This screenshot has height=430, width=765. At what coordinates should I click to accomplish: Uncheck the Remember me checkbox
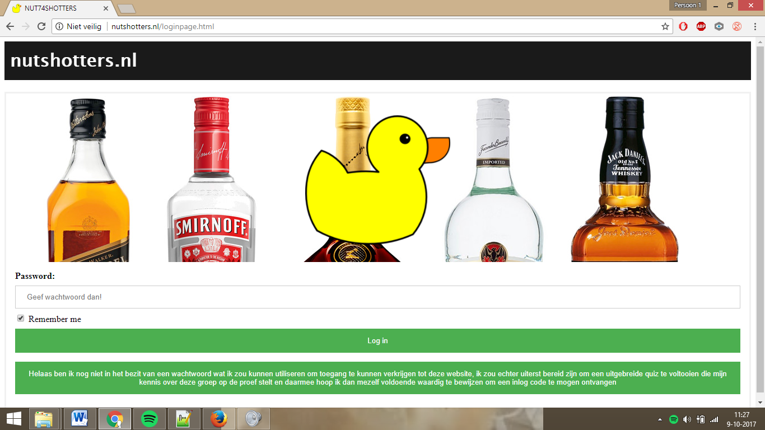(21, 318)
